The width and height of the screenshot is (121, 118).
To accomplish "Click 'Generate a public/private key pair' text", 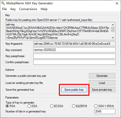I will [x=26, y=76].
